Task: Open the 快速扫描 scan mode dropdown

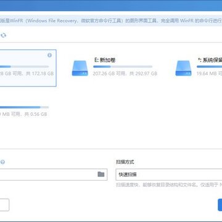Action: tap(169, 175)
